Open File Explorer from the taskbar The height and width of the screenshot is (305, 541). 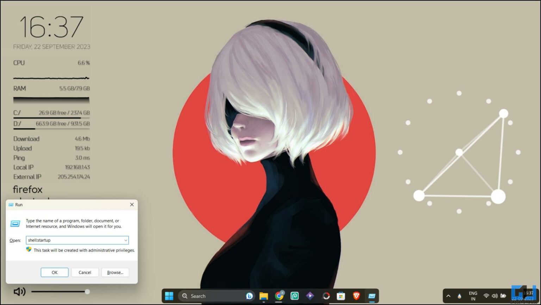click(x=264, y=296)
